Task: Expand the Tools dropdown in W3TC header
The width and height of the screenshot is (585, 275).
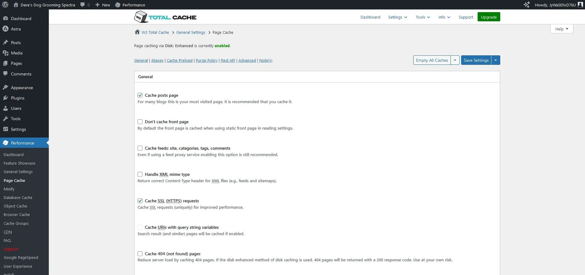Action: [x=423, y=17]
